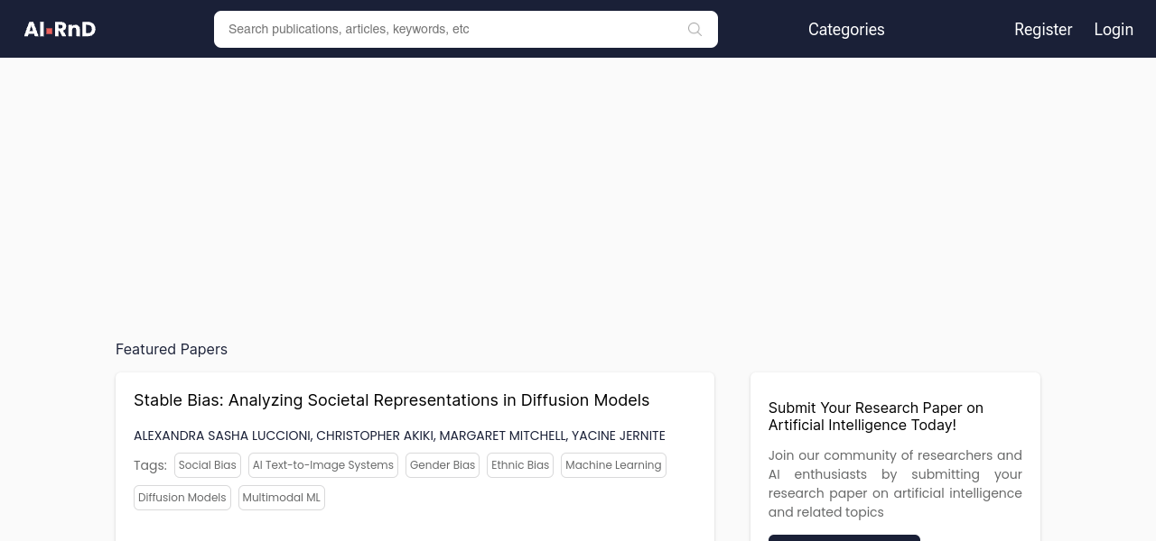Select the Ethnic Bias tag
The height and width of the screenshot is (541, 1156).
tap(520, 465)
